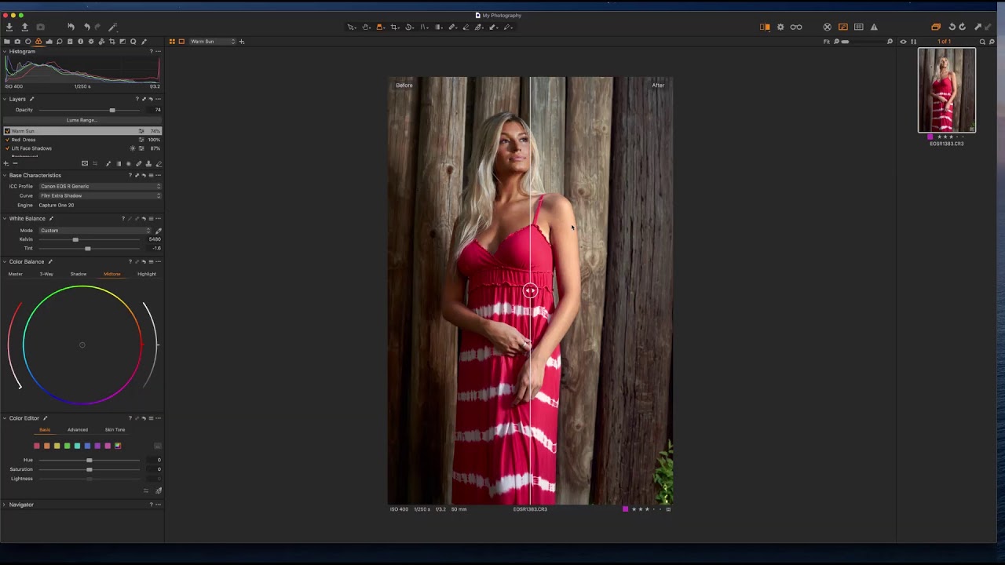Uncheck the Warm Sun layer checkbox

coord(8,131)
